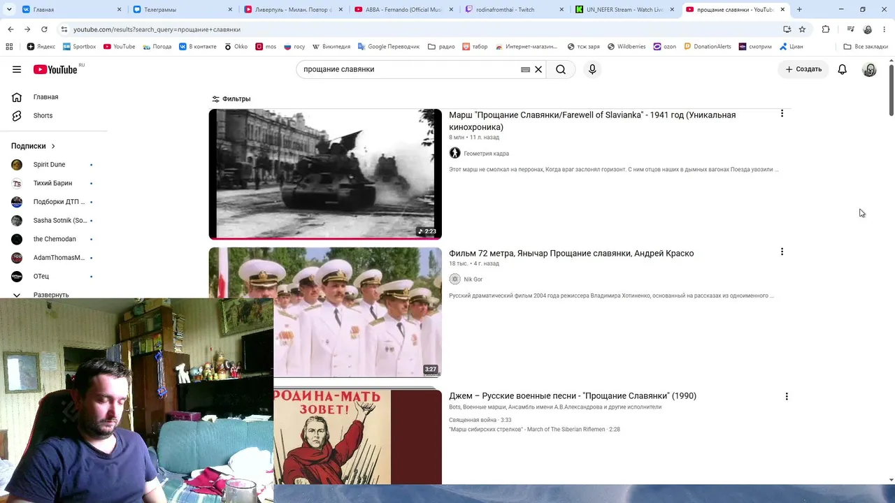Image resolution: width=895 pixels, height=503 pixels.
Task: Open the Chemodan subscription
Action: pos(54,239)
